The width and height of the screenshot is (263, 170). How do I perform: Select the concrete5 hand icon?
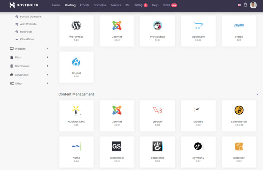157,146
